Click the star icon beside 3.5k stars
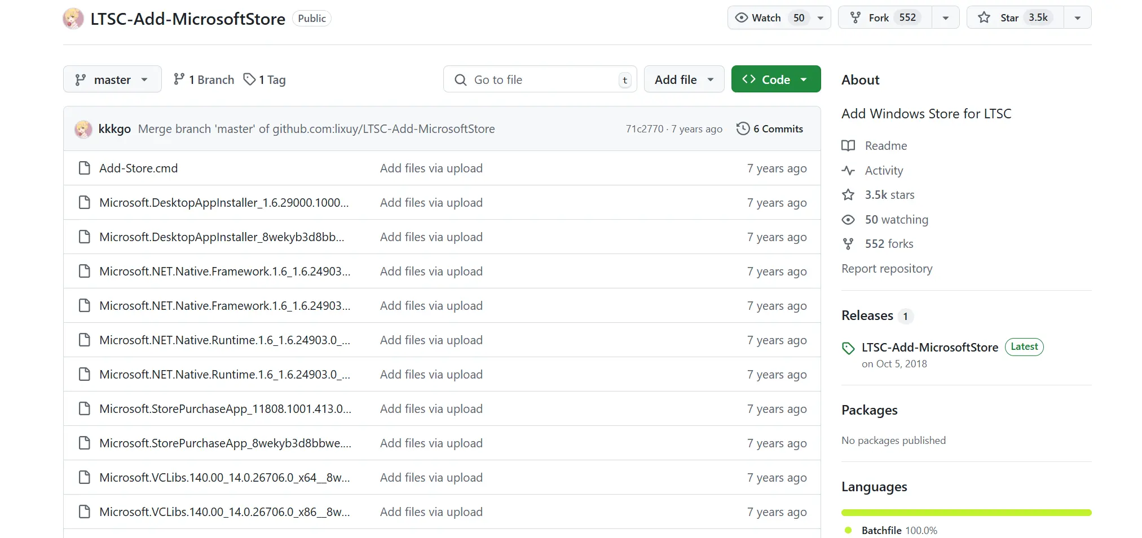This screenshot has width=1142, height=538. 848,195
